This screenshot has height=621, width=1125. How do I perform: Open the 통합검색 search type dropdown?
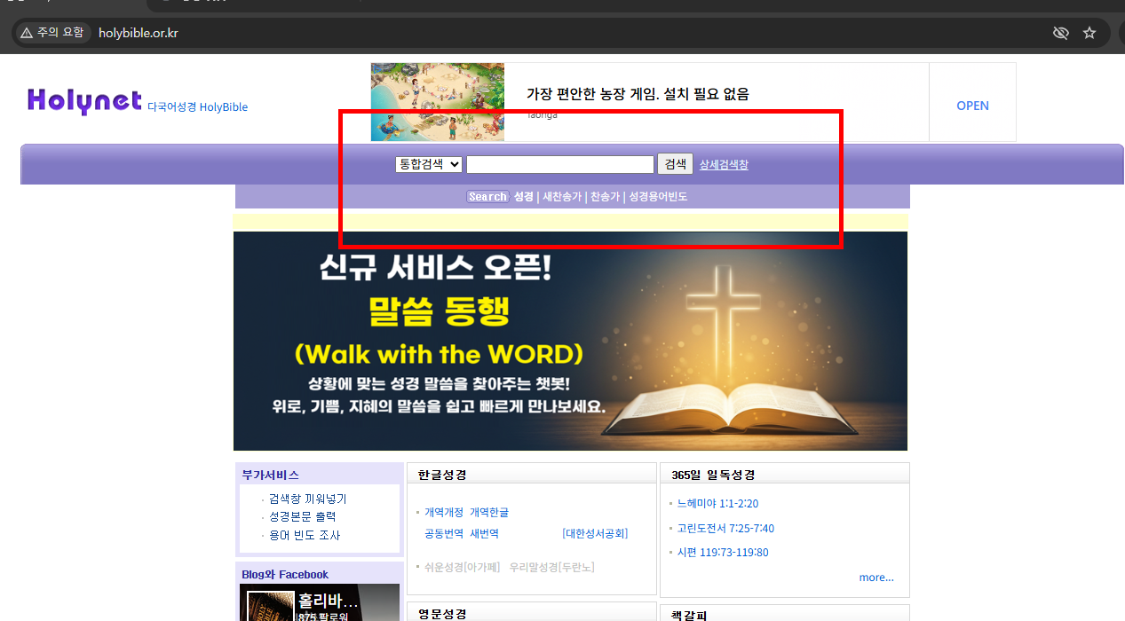coord(428,164)
